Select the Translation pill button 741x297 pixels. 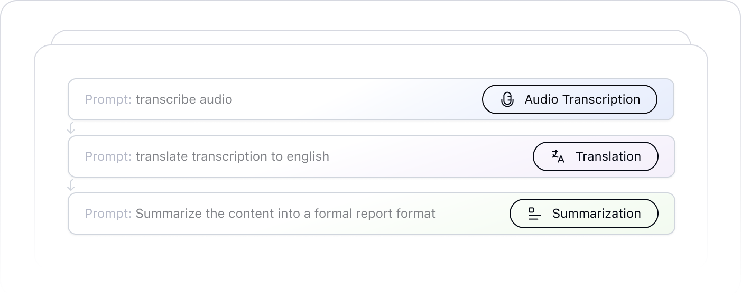[596, 156]
